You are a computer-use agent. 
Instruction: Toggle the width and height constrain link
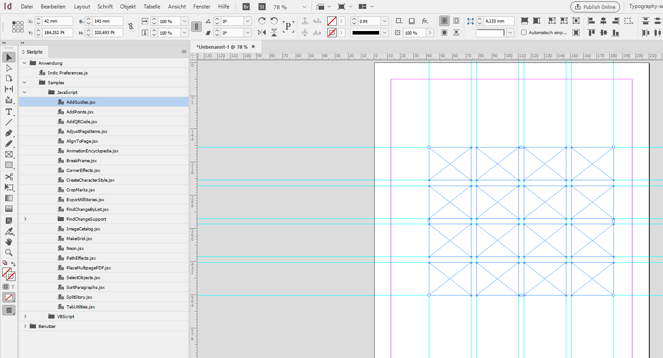coord(130,27)
